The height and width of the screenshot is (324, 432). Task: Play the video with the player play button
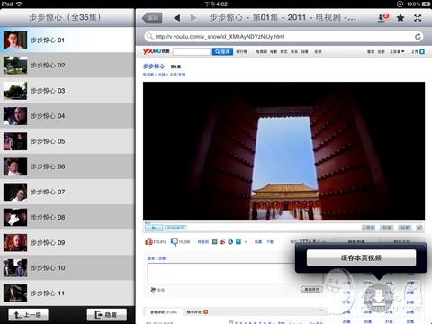[154, 228]
